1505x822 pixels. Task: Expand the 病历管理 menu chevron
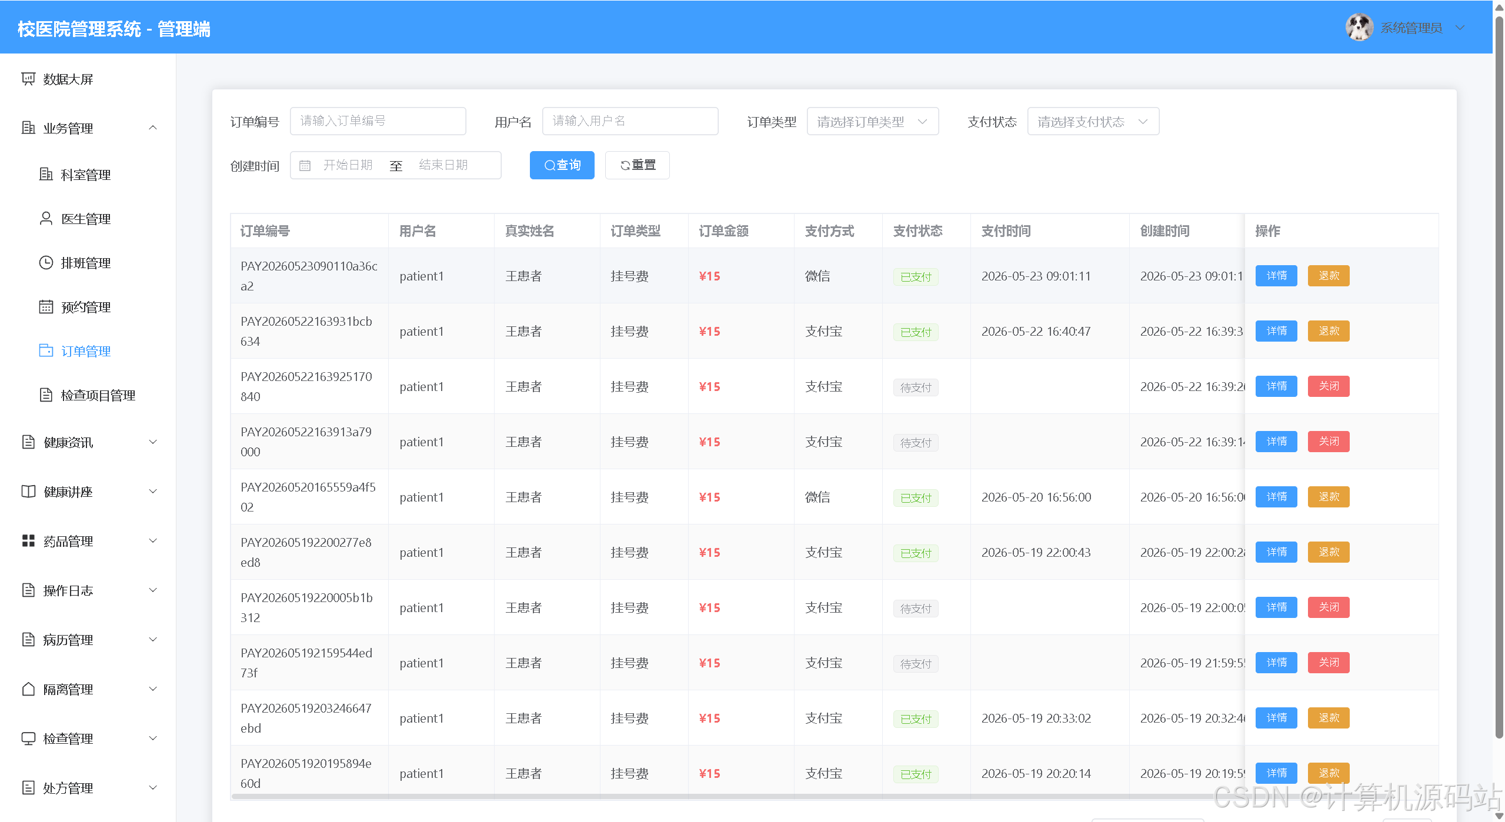click(x=153, y=639)
